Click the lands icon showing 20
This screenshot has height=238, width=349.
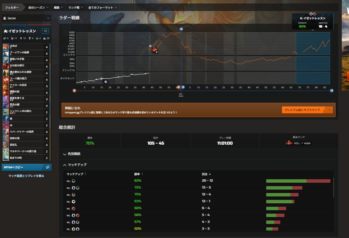45,38
